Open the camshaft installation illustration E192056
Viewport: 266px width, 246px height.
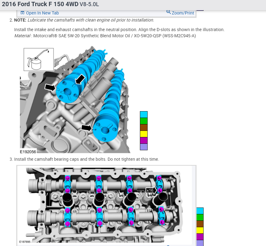75,99
